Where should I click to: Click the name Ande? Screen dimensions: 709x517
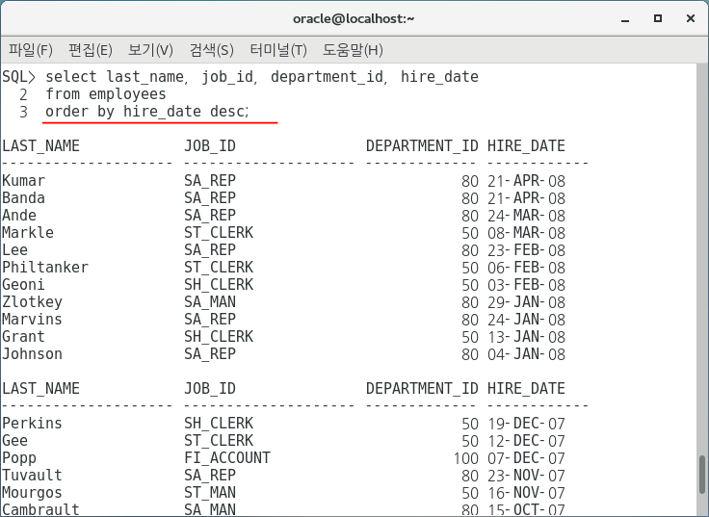(19, 215)
